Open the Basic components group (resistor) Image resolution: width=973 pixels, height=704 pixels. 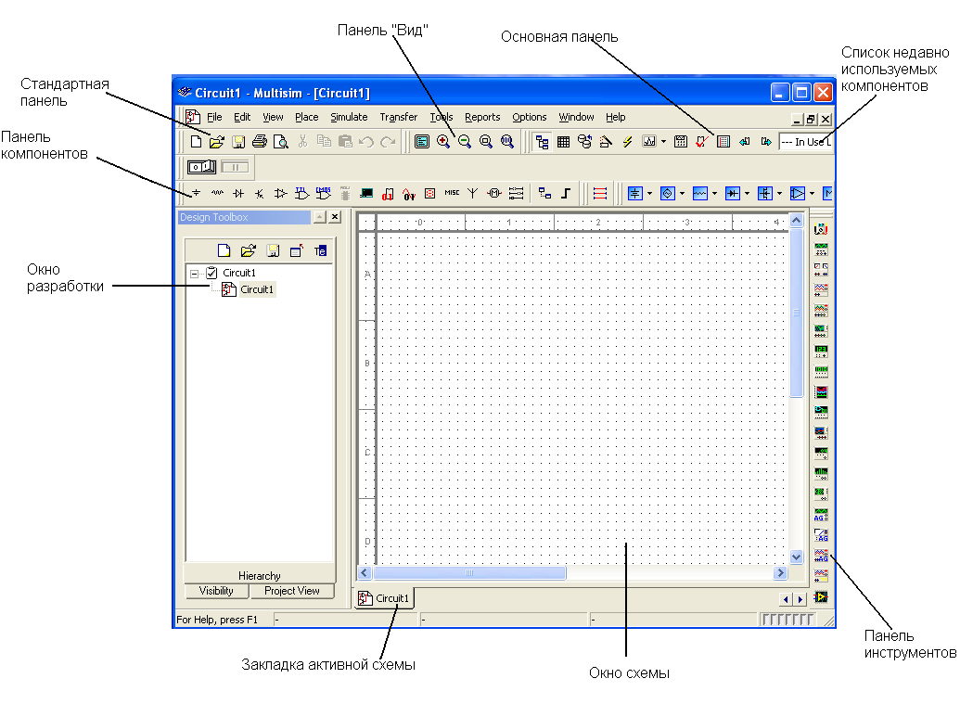point(217,193)
